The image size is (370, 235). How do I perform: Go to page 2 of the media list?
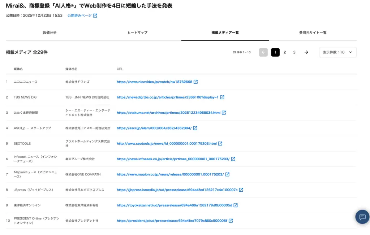click(x=285, y=52)
